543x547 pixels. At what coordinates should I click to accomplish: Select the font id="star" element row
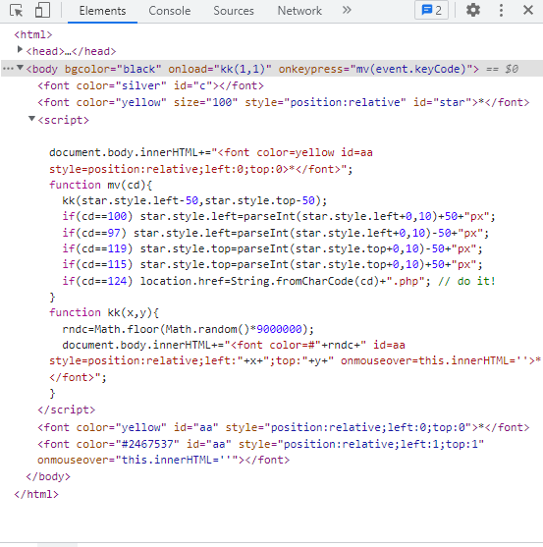click(x=283, y=102)
